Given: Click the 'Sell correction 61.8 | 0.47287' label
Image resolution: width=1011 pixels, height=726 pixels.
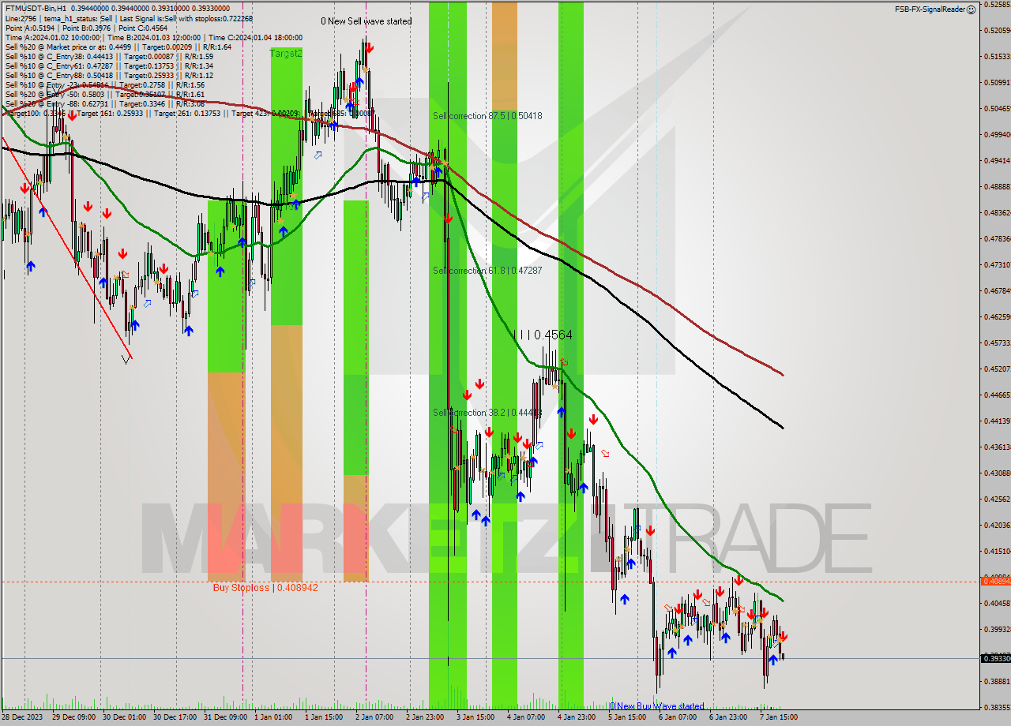Looking at the screenshot, I should click(487, 271).
